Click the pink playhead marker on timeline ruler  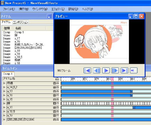click(112, 79)
